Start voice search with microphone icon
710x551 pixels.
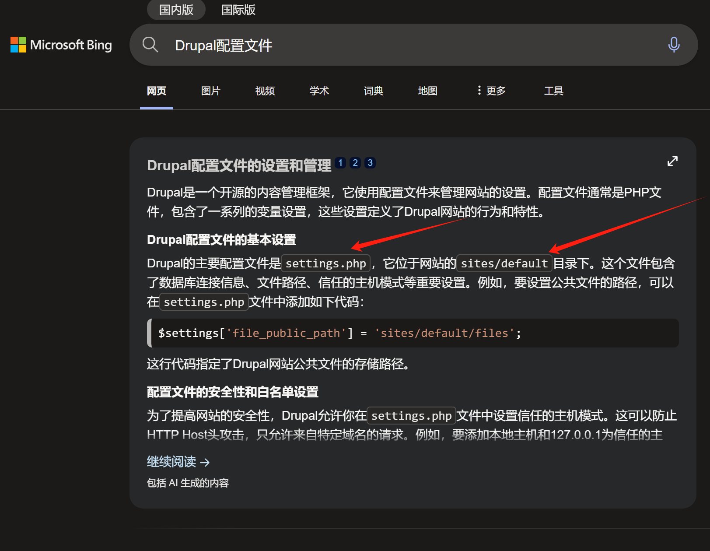(674, 45)
